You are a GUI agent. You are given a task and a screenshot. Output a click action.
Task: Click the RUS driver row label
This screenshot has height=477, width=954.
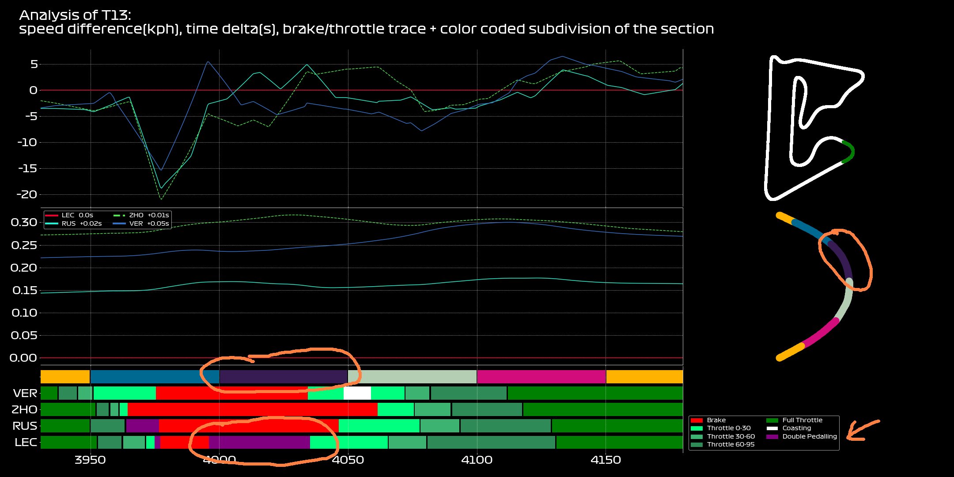pyautogui.click(x=25, y=426)
